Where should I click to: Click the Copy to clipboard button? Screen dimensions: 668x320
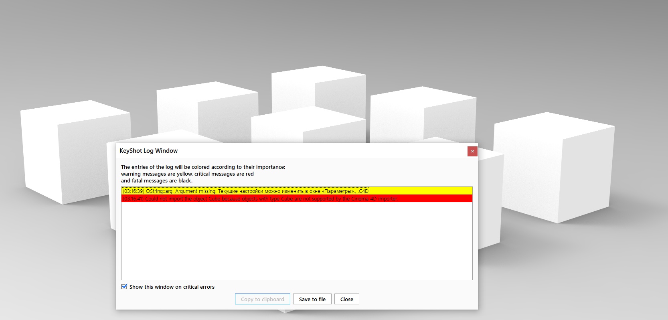click(x=263, y=299)
